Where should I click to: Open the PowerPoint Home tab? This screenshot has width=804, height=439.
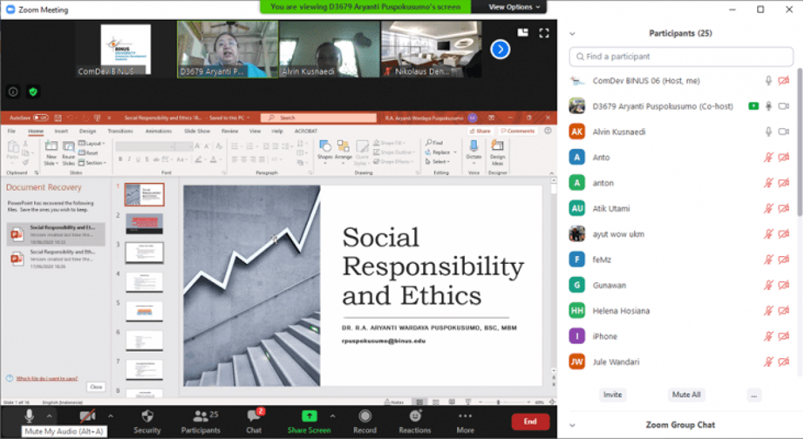click(x=36, y=132)
